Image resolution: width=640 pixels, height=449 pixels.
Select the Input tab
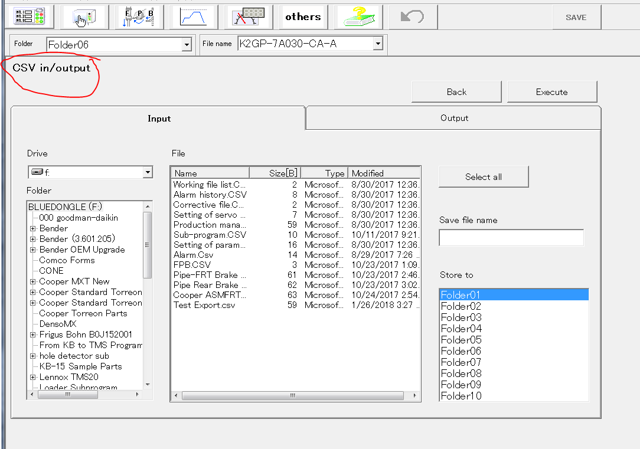[159, 119]
